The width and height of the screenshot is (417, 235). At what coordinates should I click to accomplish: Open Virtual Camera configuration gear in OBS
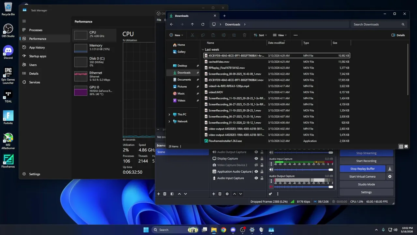click(390, 177)
